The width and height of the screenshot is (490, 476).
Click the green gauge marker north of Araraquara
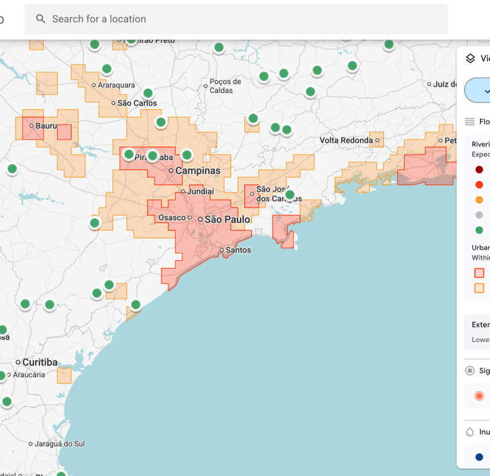pos(106,69)
